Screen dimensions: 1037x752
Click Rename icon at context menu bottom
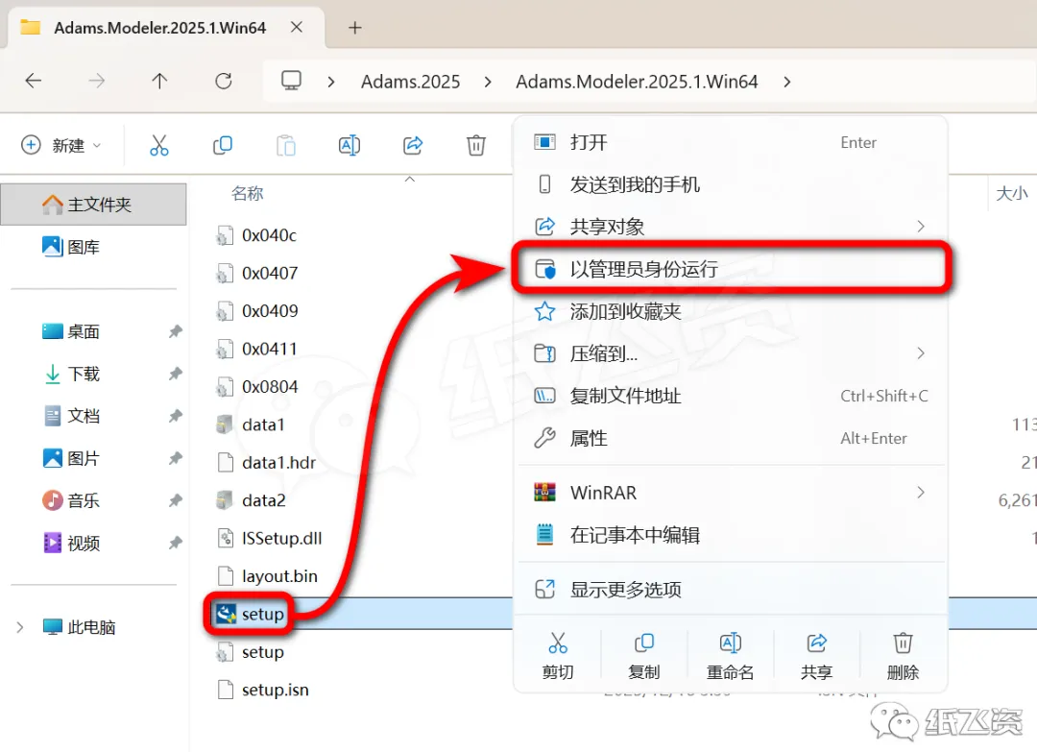click(730, 643)
